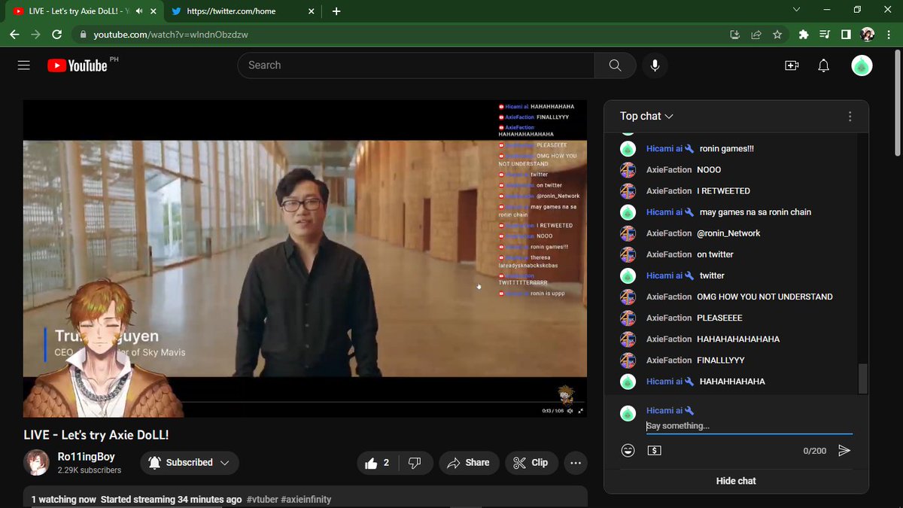Select chat message 'PLEASEEEE'

719,318
